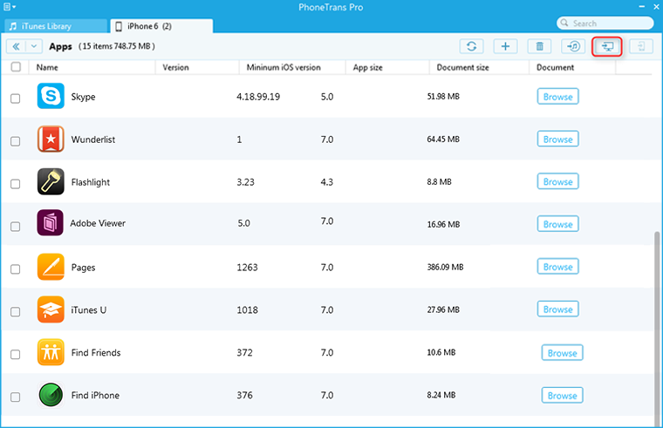This screenshot has height=428, width=663.
Task: Open the app menu dropdown in title bar
Action: (10, 7)
